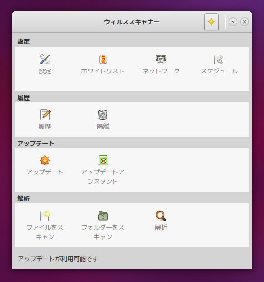Click the アップデートが利用可能です status message
Screen dimensions: 264x282
pos(58,259)
